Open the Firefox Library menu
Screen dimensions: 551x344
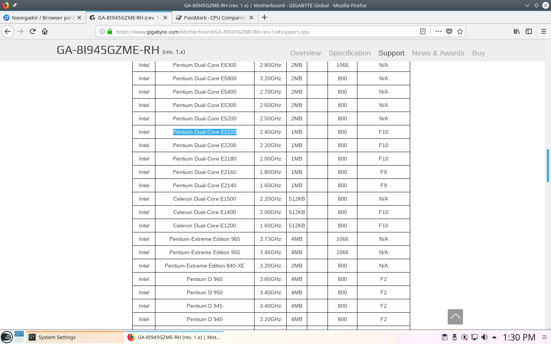pos(517,31)
